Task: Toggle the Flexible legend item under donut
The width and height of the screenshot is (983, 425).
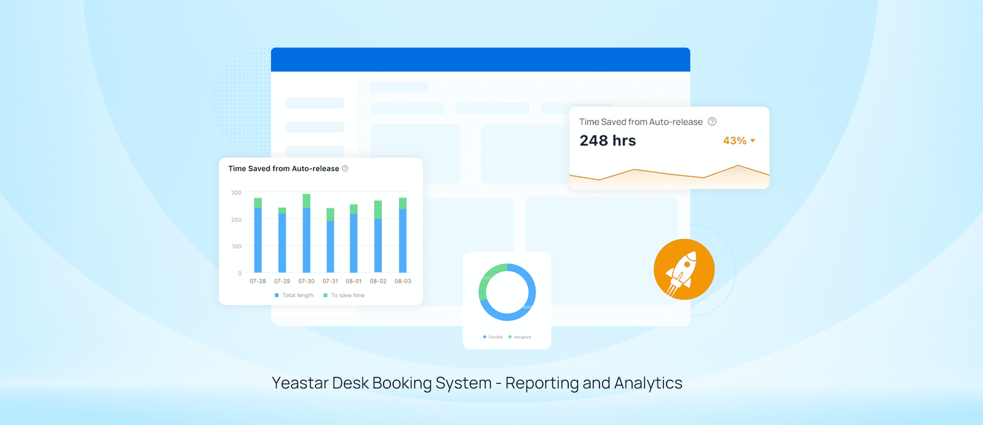Action: click(493, 337)
